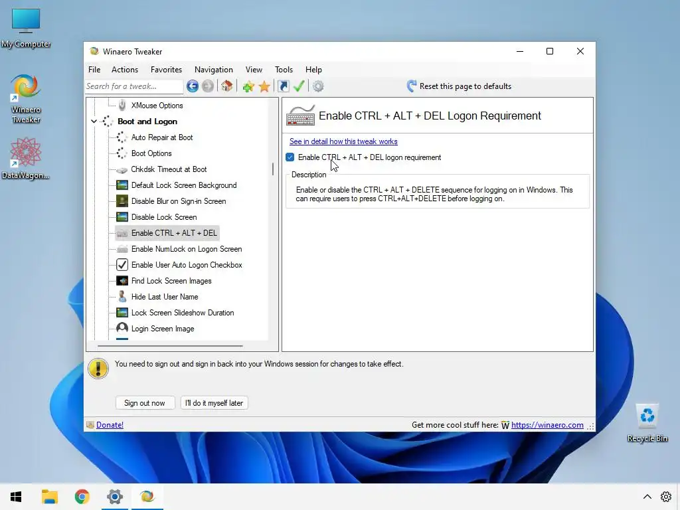
Task: Select Enable User Auto Logon Checkbox item
Action: [x=187, y=265]
